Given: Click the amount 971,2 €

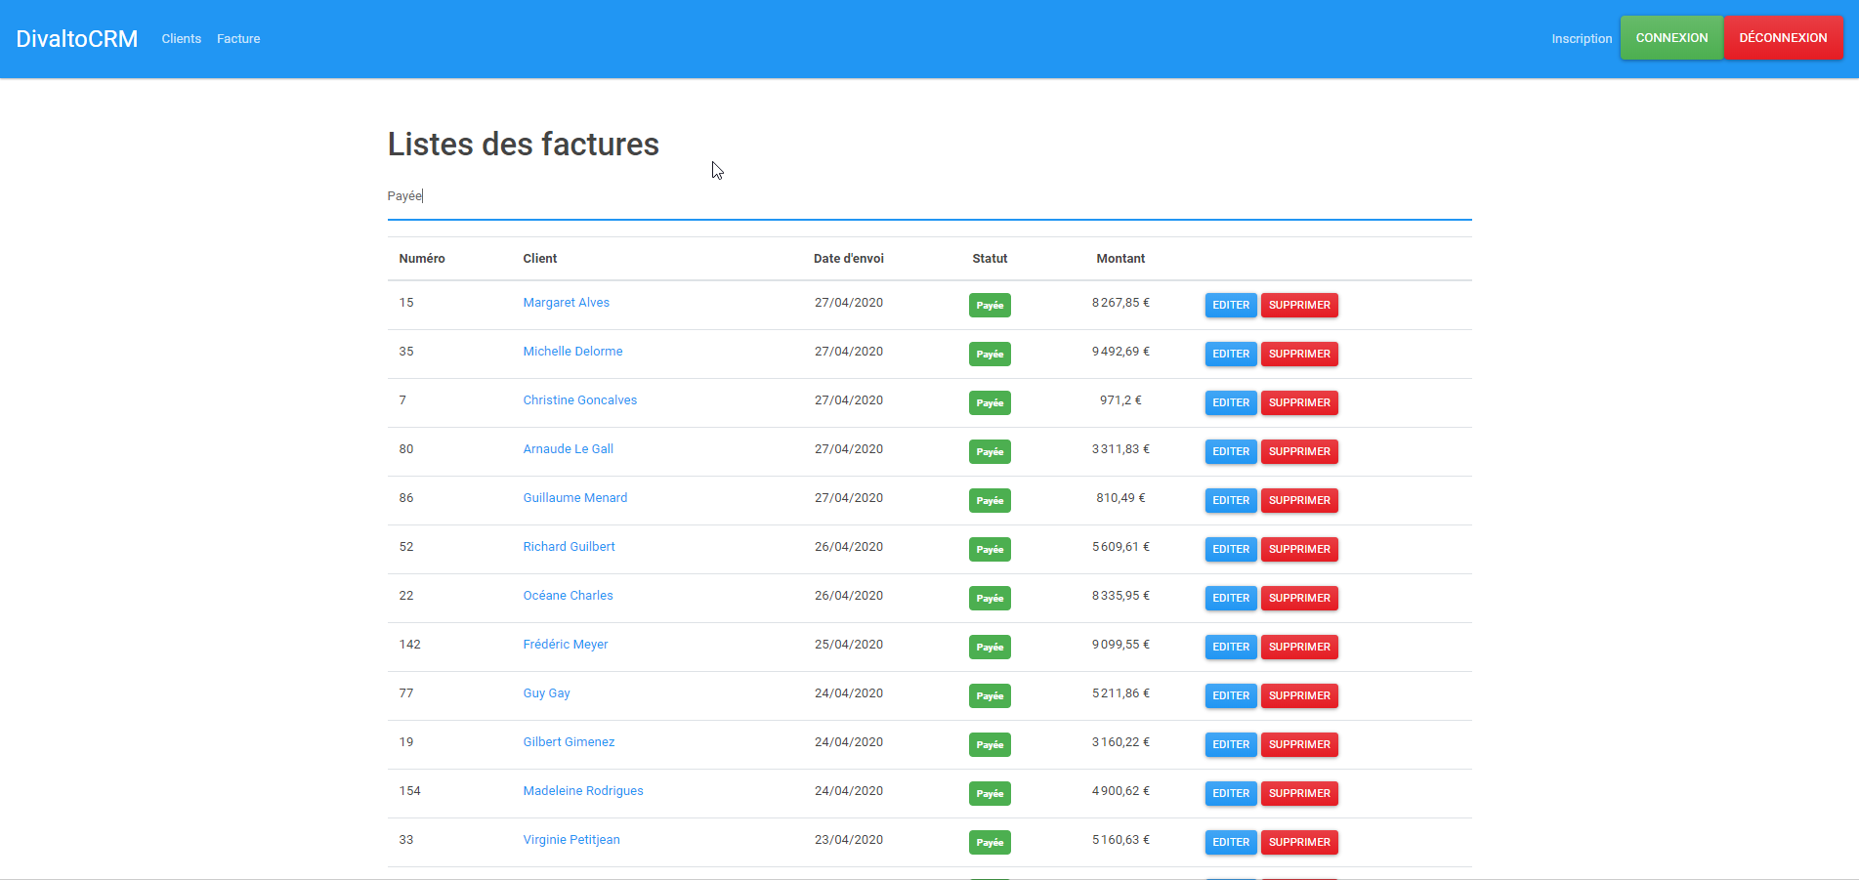Looking at the screenshot, I should point(1120,400).
